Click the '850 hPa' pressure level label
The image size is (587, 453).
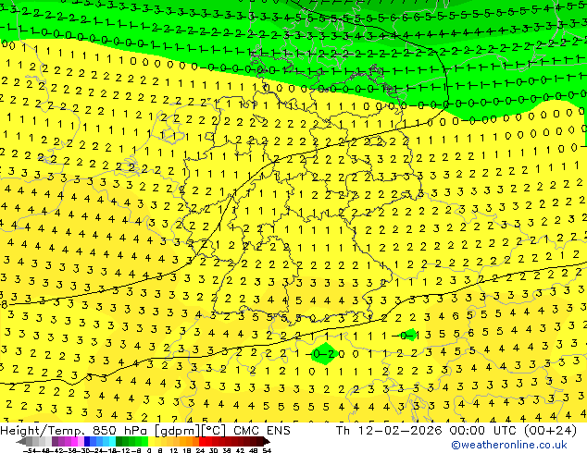(120, 431)
